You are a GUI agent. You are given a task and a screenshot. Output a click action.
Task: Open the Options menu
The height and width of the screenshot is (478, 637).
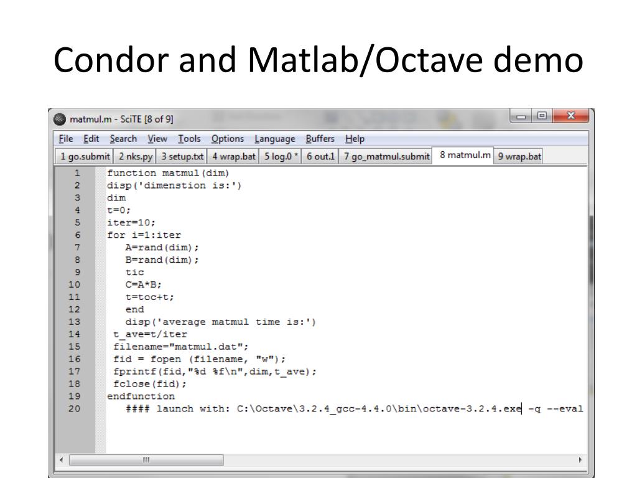click(x=228, y=139)
